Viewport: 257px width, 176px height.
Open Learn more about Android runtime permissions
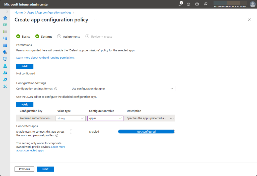[45, 58]
